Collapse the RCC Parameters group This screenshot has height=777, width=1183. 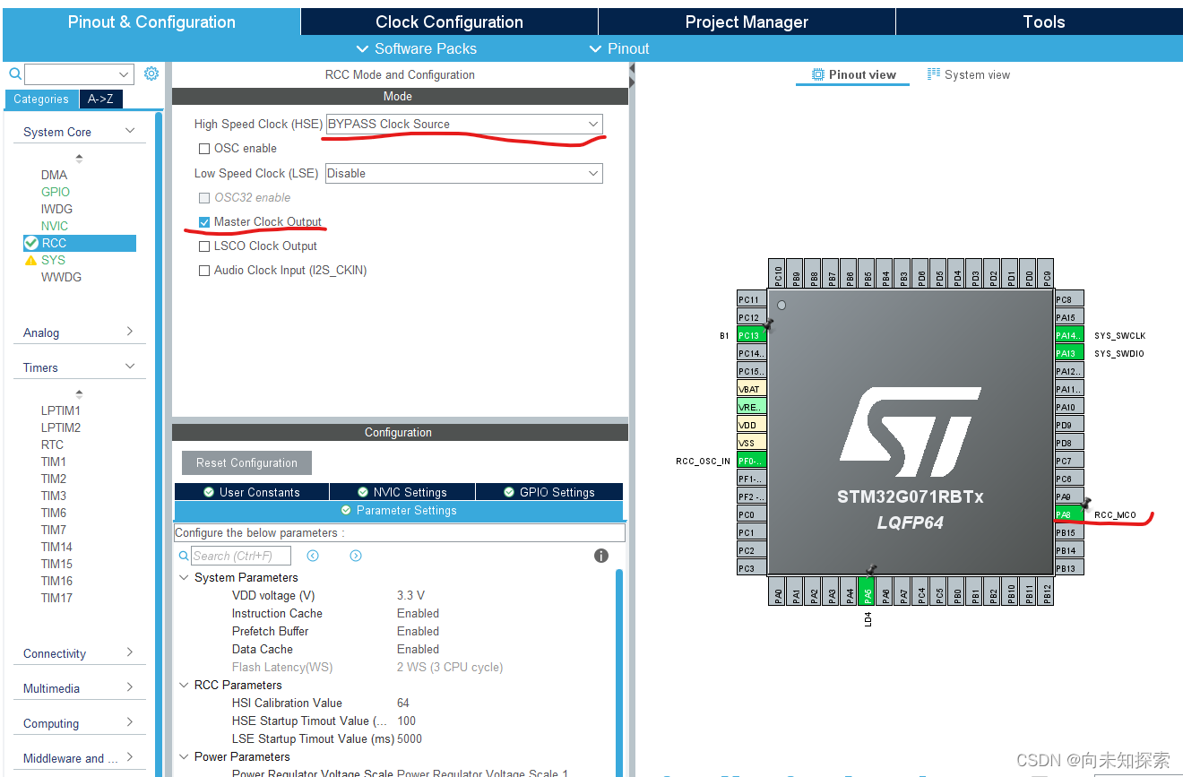(184, 686)
